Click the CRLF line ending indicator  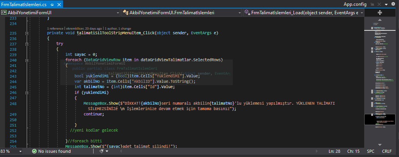(x=387, y=151)
